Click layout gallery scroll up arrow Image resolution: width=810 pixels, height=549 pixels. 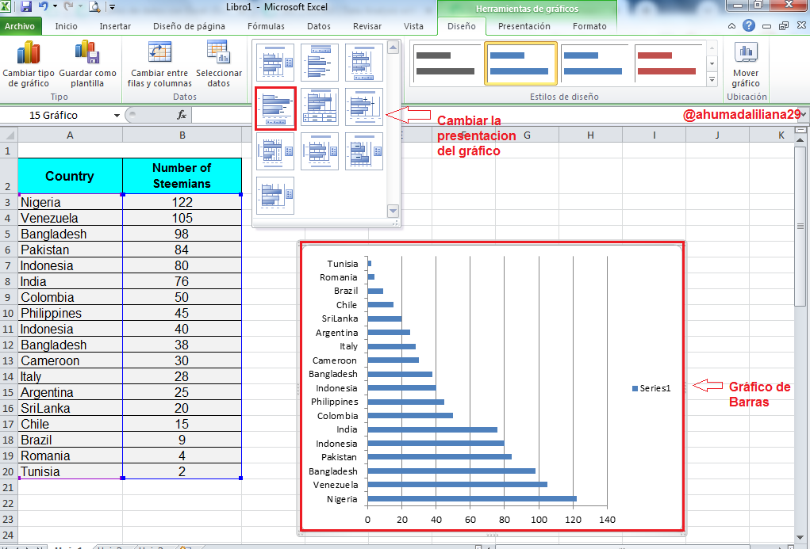pos(393,48)
